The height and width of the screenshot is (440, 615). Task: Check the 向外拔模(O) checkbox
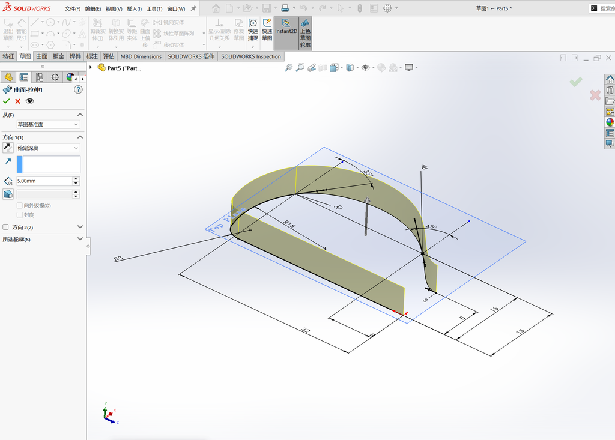tap(20, 205)
